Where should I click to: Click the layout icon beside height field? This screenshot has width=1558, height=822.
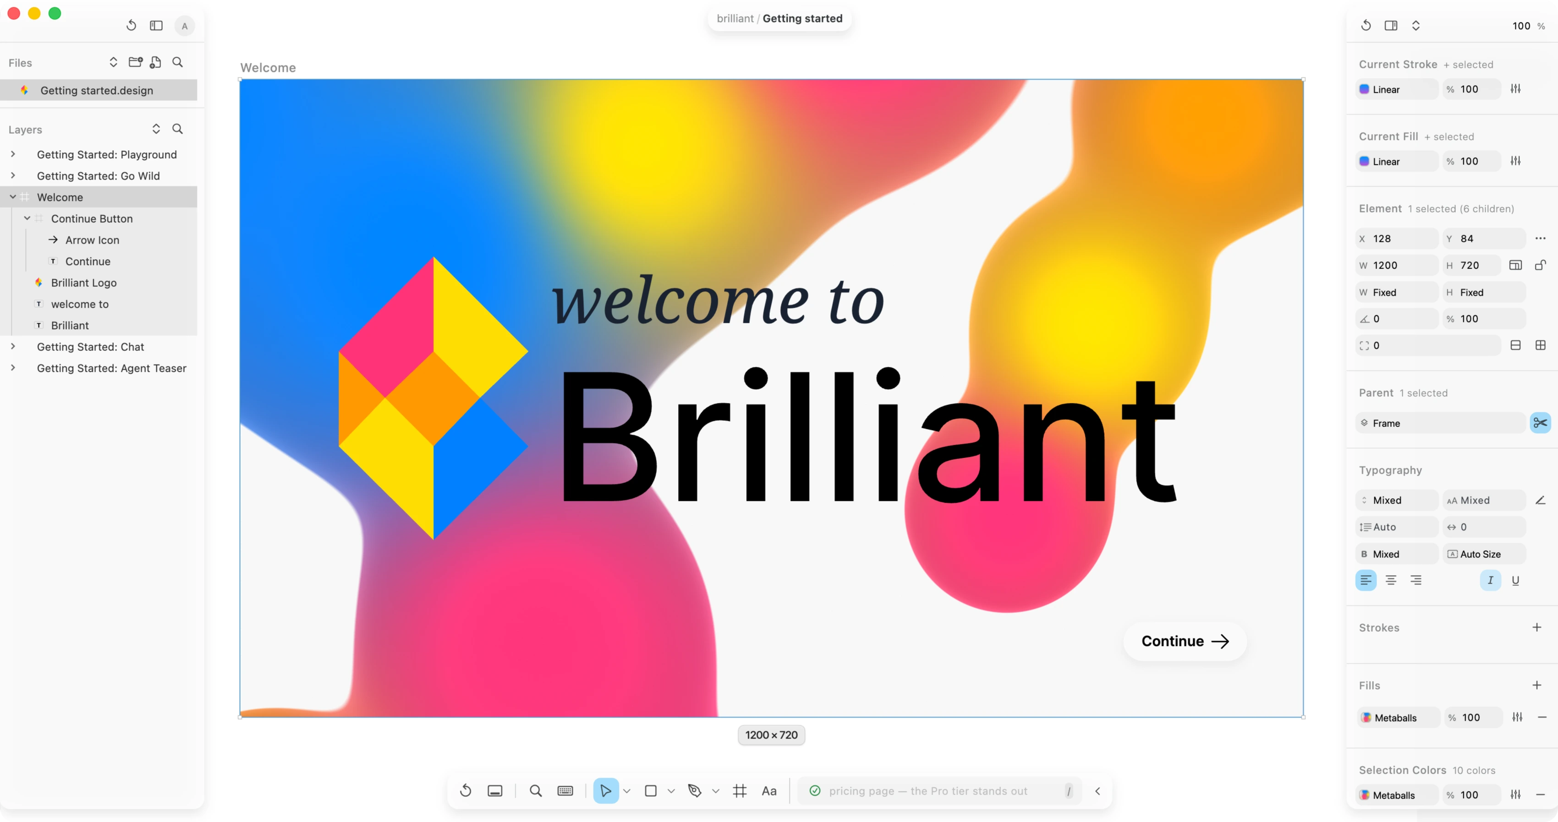(x=1516, y=265)
